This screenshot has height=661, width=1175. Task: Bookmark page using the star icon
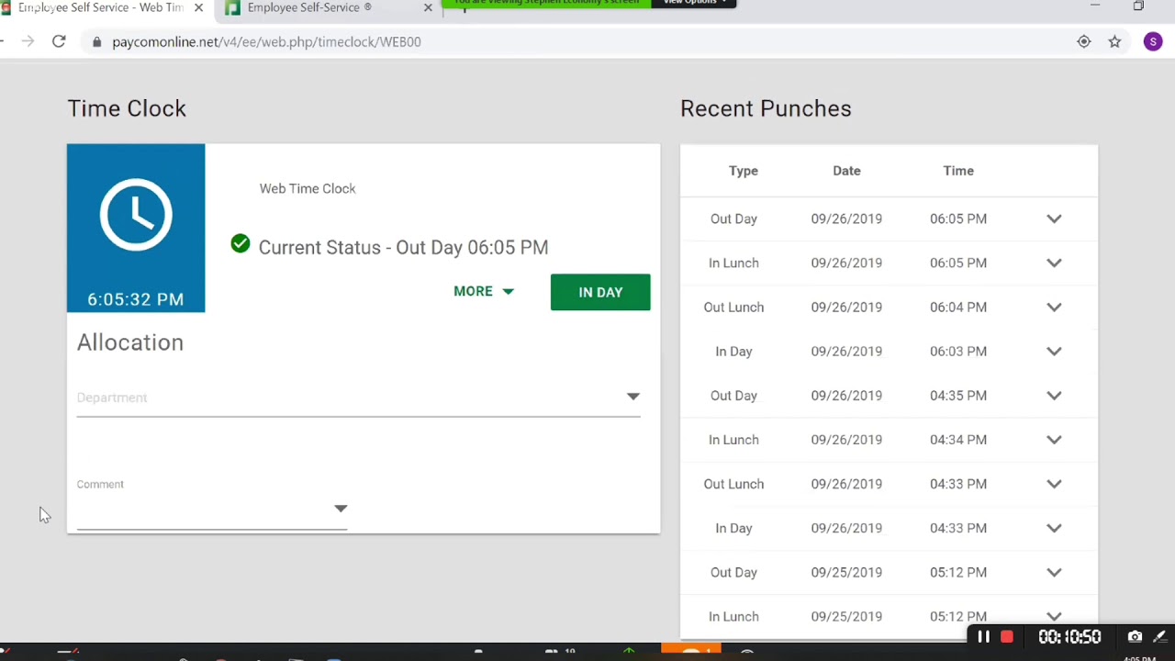1114,41
